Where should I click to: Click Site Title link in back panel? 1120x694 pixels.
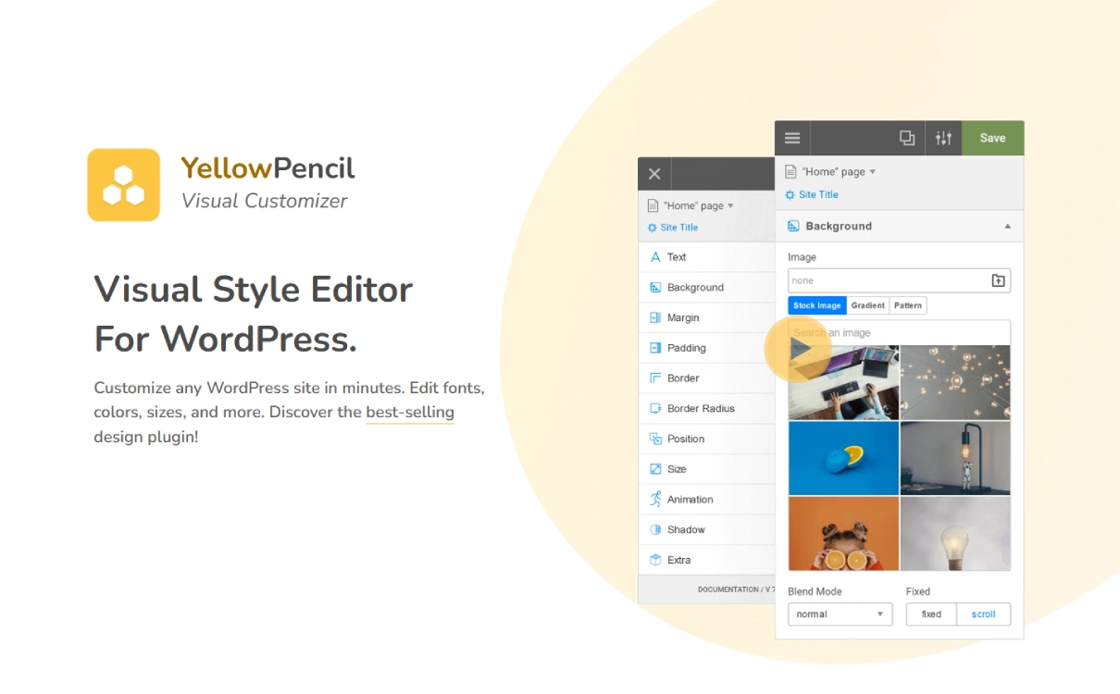(x=679, y=228)
